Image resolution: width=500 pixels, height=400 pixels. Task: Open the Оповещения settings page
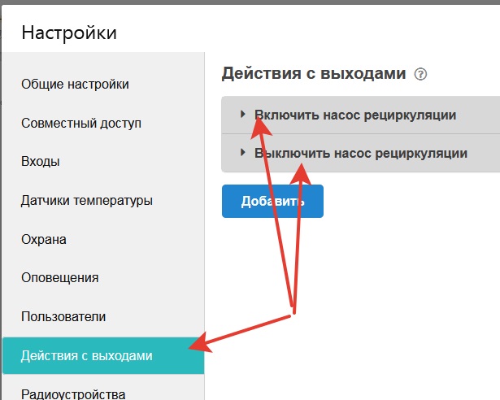[x=60, y=277]
